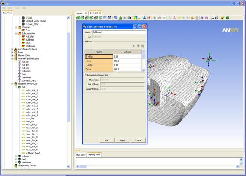246x176 pixels.
Task: Click the Analysis Ply Groups folder icon
Action: click(x=16, y=166)
